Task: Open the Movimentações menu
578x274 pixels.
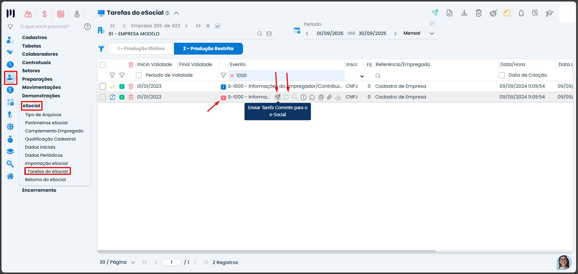Action: pos(41,87)
